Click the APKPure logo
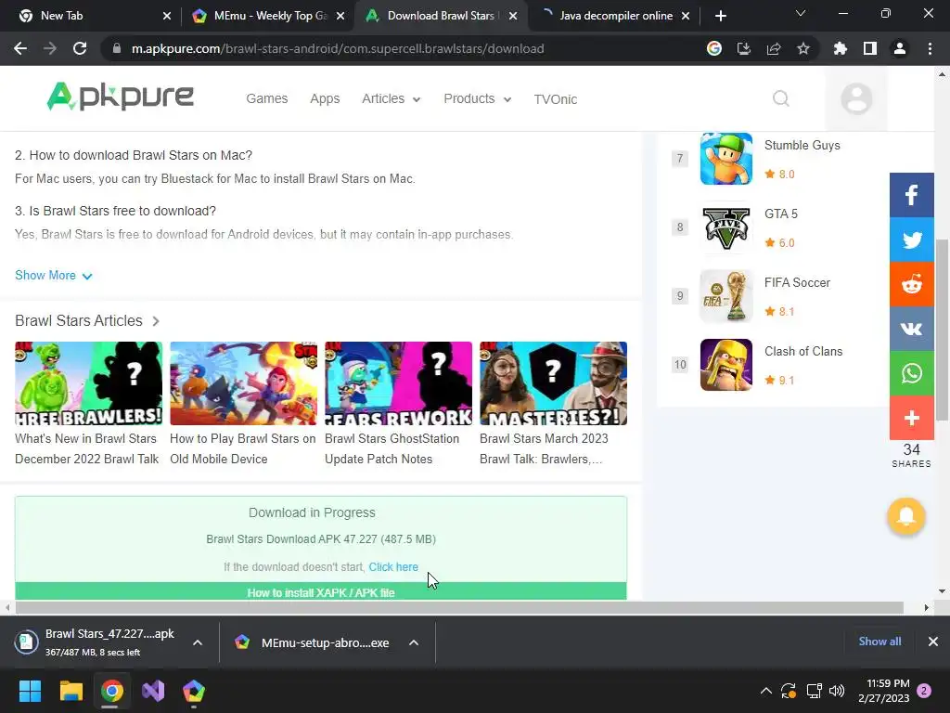 pos(120,97)
